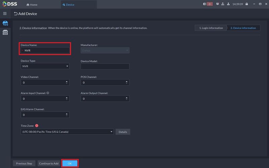Image resolution: width=269 pixels, height=168 pixels.
Task: Go to the 1. Login information step
Action: 210,28
